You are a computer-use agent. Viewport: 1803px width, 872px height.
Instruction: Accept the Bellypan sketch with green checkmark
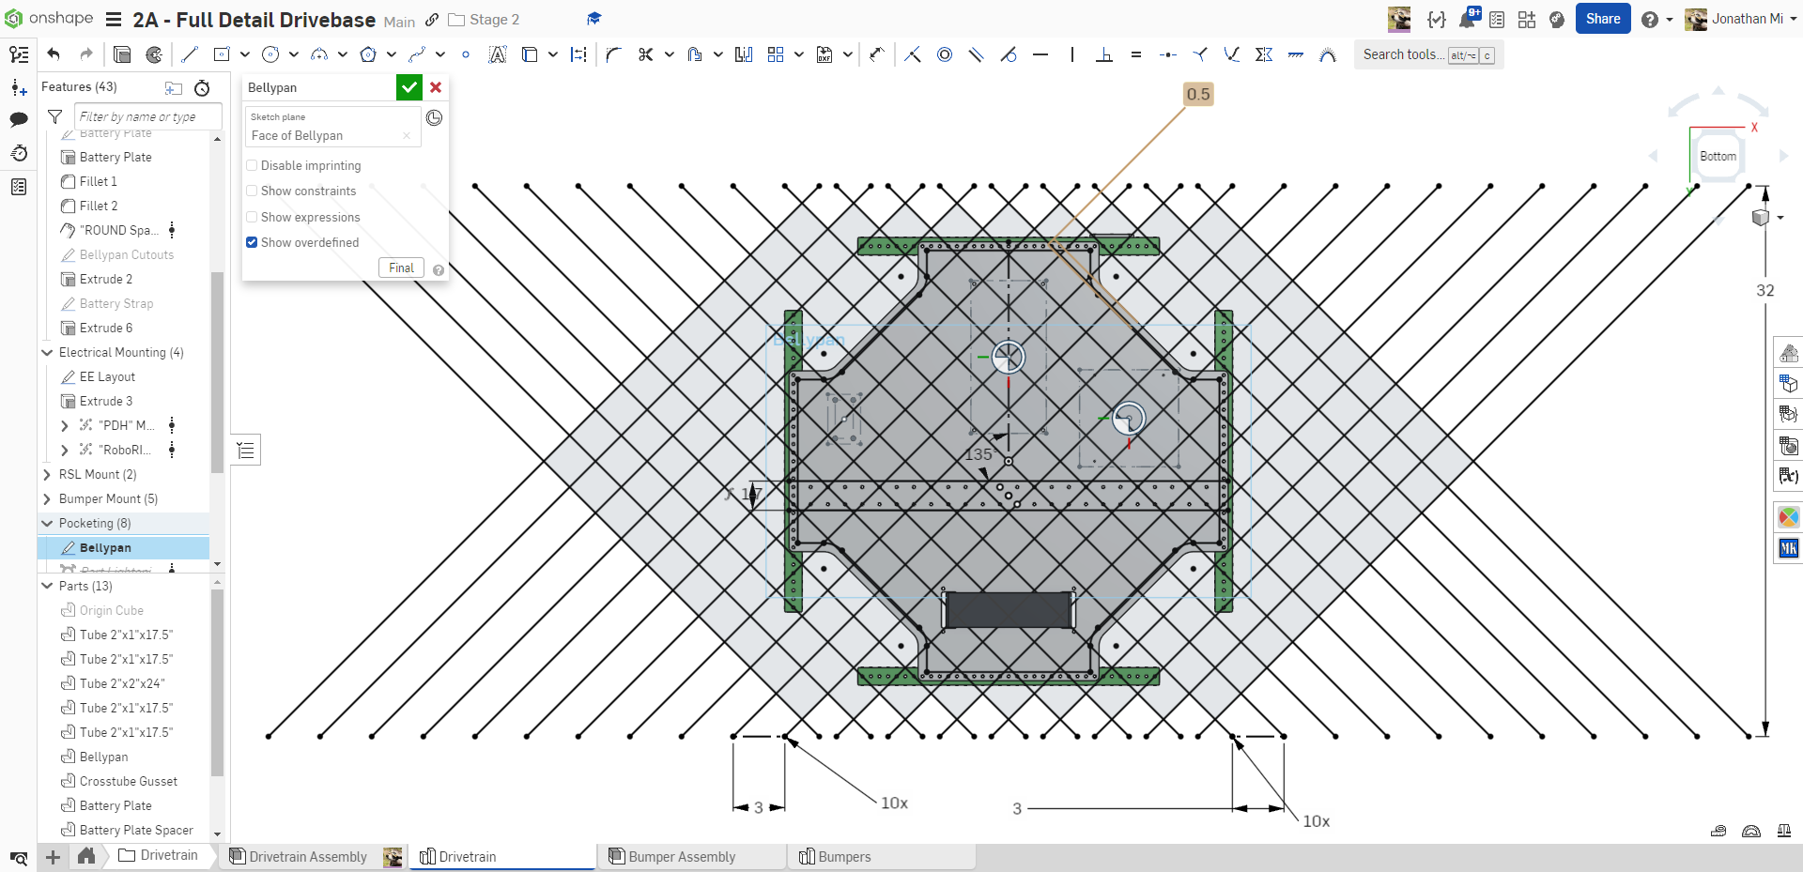408,87
